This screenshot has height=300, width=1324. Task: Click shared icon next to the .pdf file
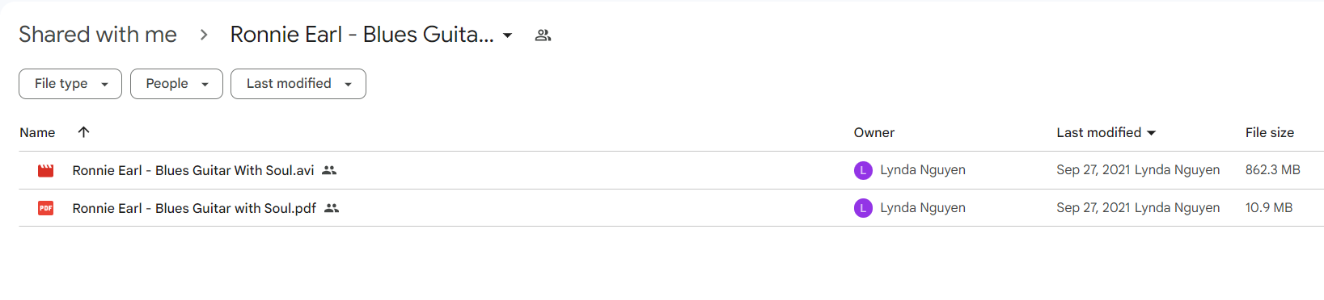(x=332, y=208)
